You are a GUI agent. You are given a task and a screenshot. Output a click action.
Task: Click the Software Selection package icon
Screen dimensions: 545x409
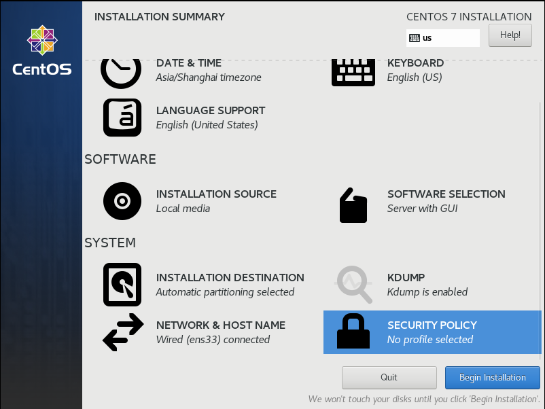[353, 205]
